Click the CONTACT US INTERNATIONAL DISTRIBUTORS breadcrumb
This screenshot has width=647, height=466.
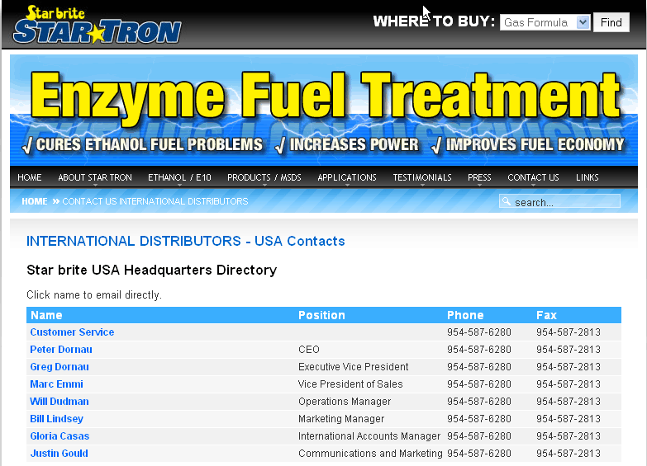tap(155, 201)
